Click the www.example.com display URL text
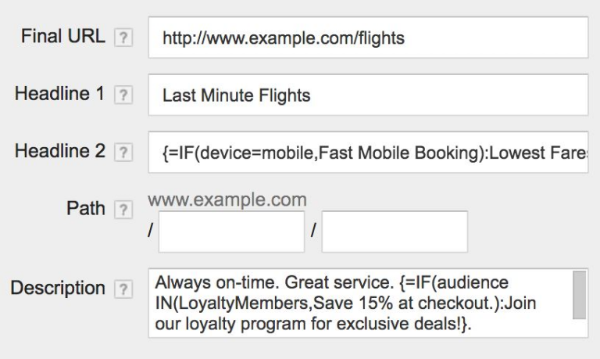The width and height of the screenshot is (600, 359). pyautogui.click(x=227, y=200)
